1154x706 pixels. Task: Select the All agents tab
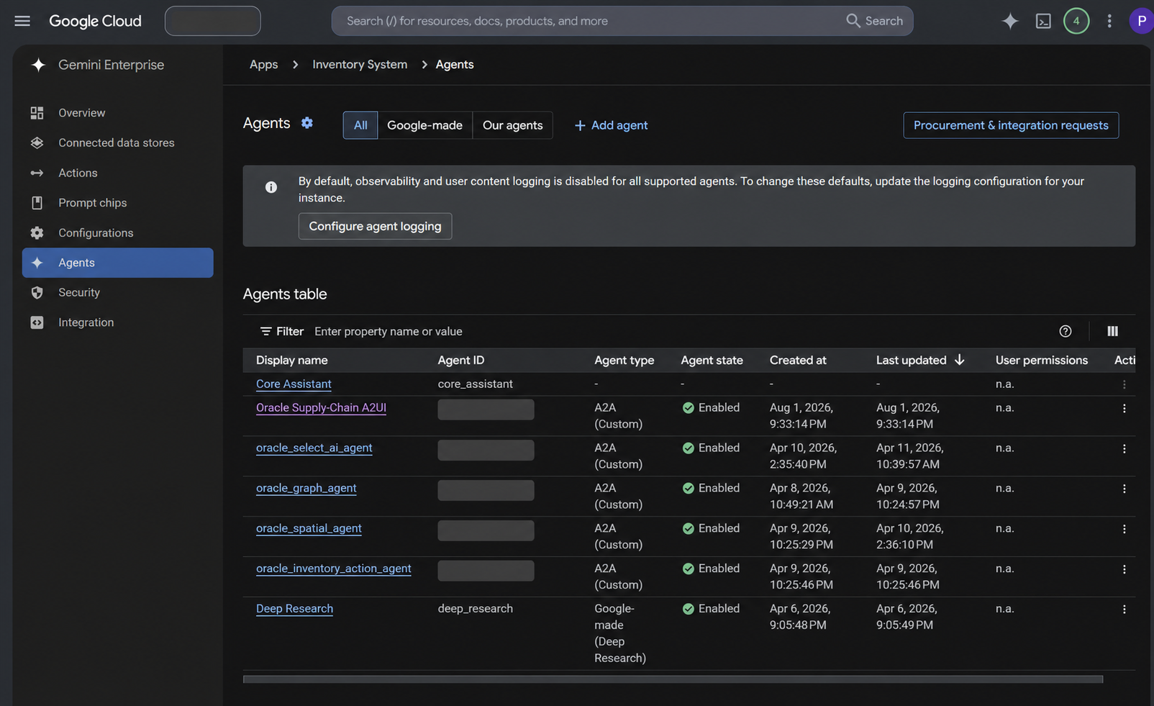[360, 125]
